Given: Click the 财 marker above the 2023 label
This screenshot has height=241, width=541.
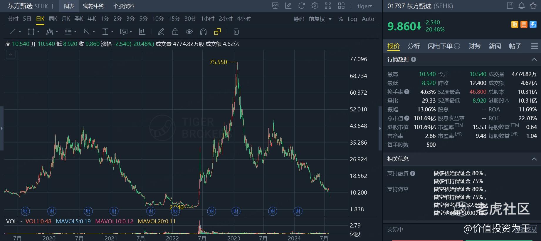Looking at the screenshot, I should (236, 211).
